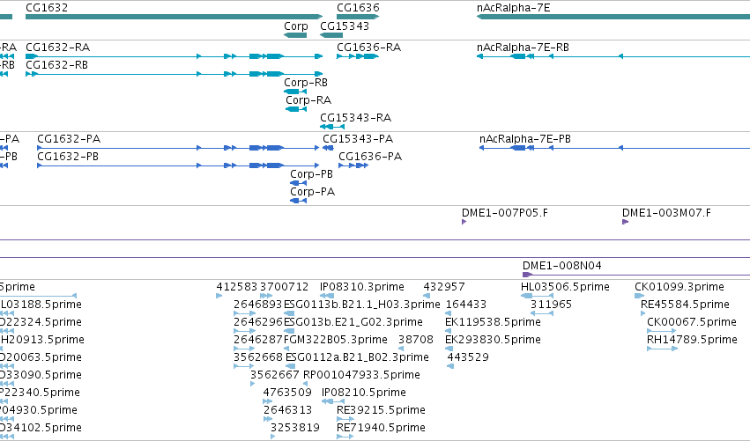Select EST 3562668

tap(258, 357)
